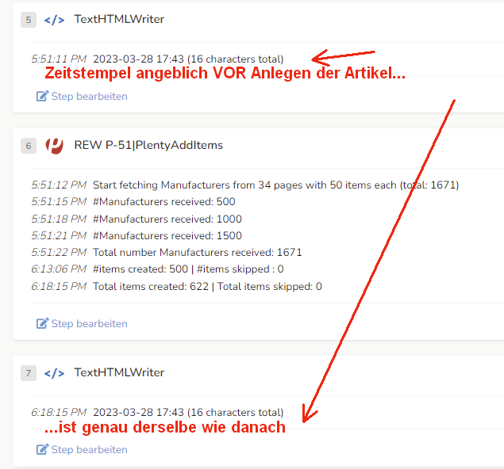Image resolution: width=504 pixels, height=469 pixels.
Task: Click the step 5 TextHTMLWriter title
Action: coord(119,19)
